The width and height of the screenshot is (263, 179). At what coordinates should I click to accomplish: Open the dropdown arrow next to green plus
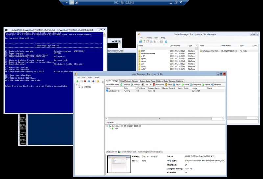79,81
